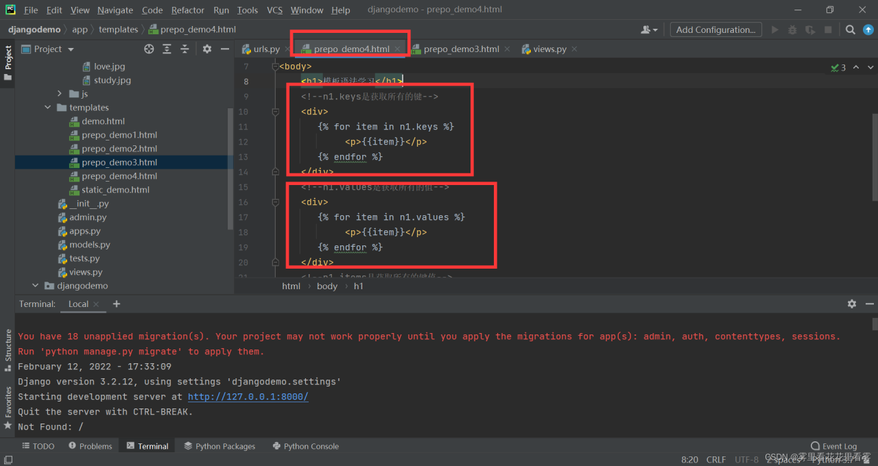Click the Add Configuration button

715,29
